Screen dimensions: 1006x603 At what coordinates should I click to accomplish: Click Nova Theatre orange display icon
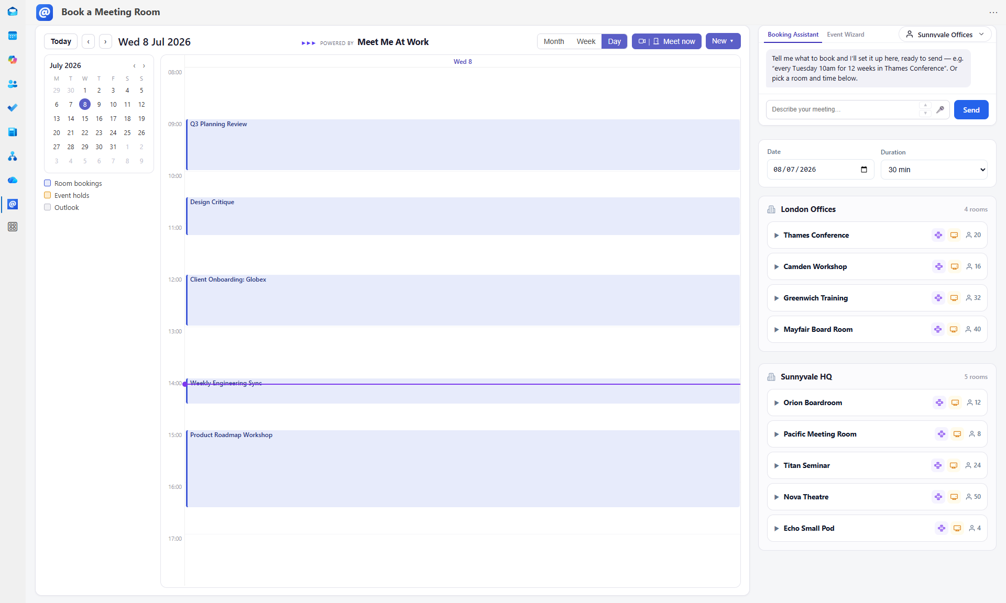954,497
